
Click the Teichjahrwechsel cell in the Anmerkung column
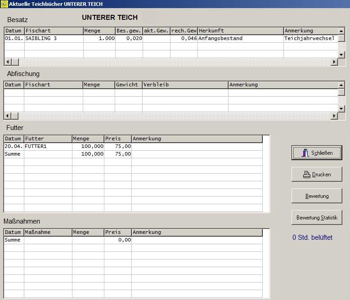(310, 39)
